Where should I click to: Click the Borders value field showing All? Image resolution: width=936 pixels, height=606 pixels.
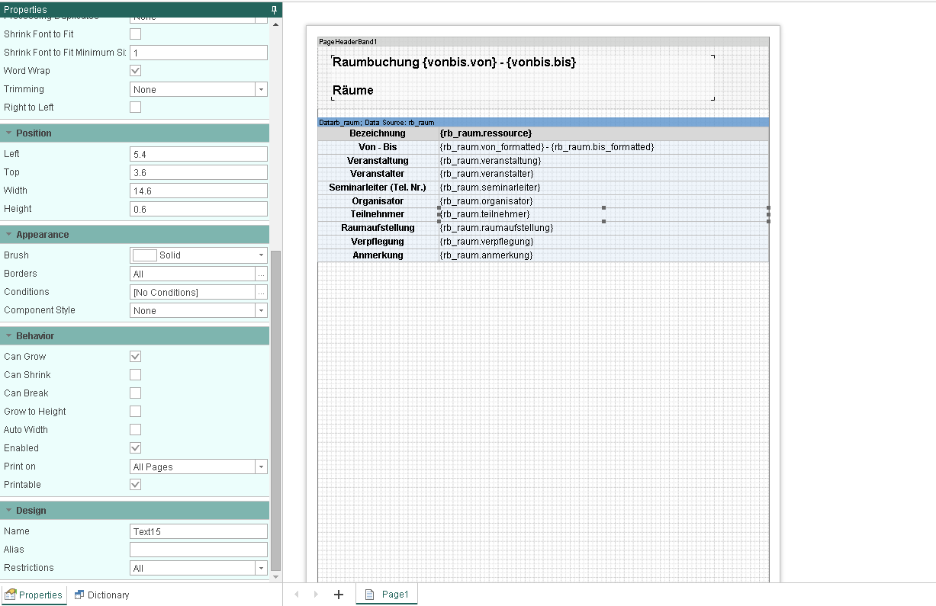tap(192, 274)
